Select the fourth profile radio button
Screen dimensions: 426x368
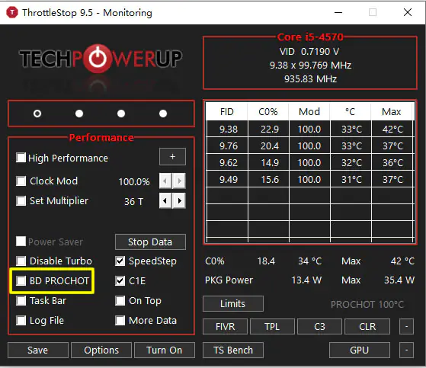point(163,114)
